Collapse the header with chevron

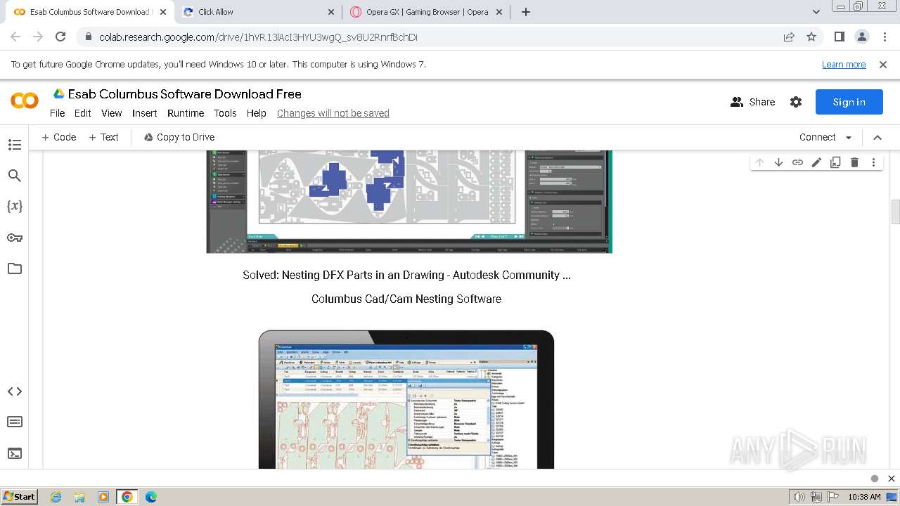pos(877,138)
